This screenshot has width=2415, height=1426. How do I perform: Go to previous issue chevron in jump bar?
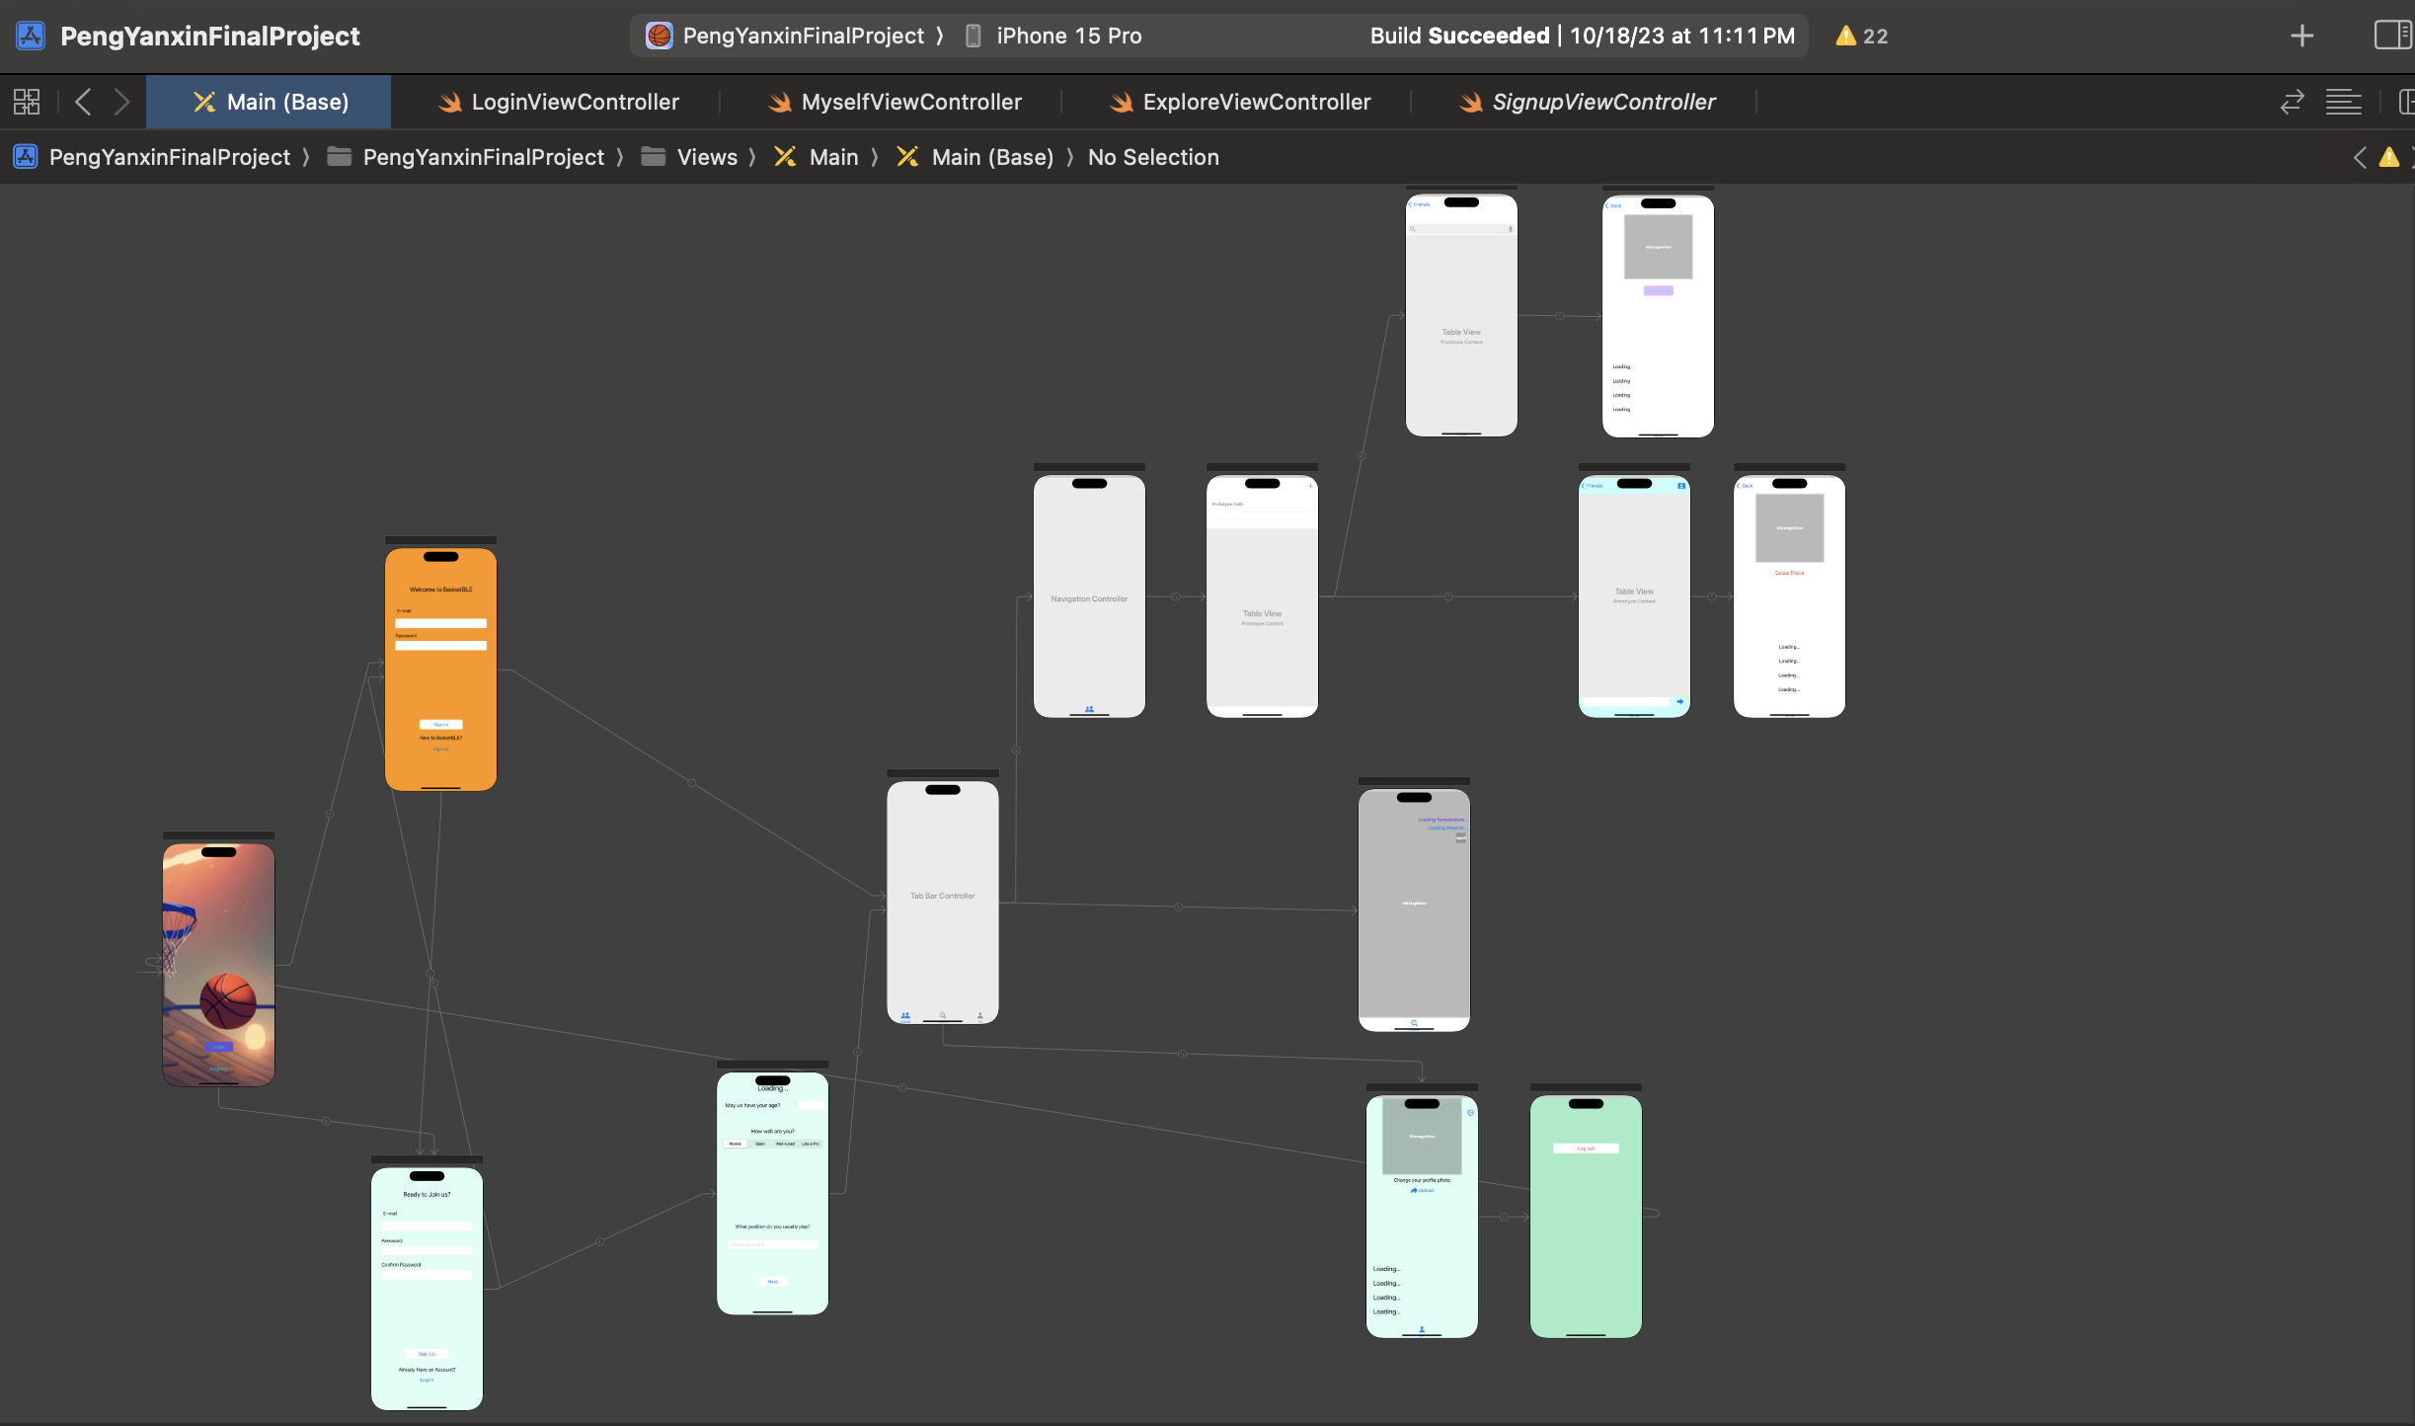click(x=2360, y=157)
